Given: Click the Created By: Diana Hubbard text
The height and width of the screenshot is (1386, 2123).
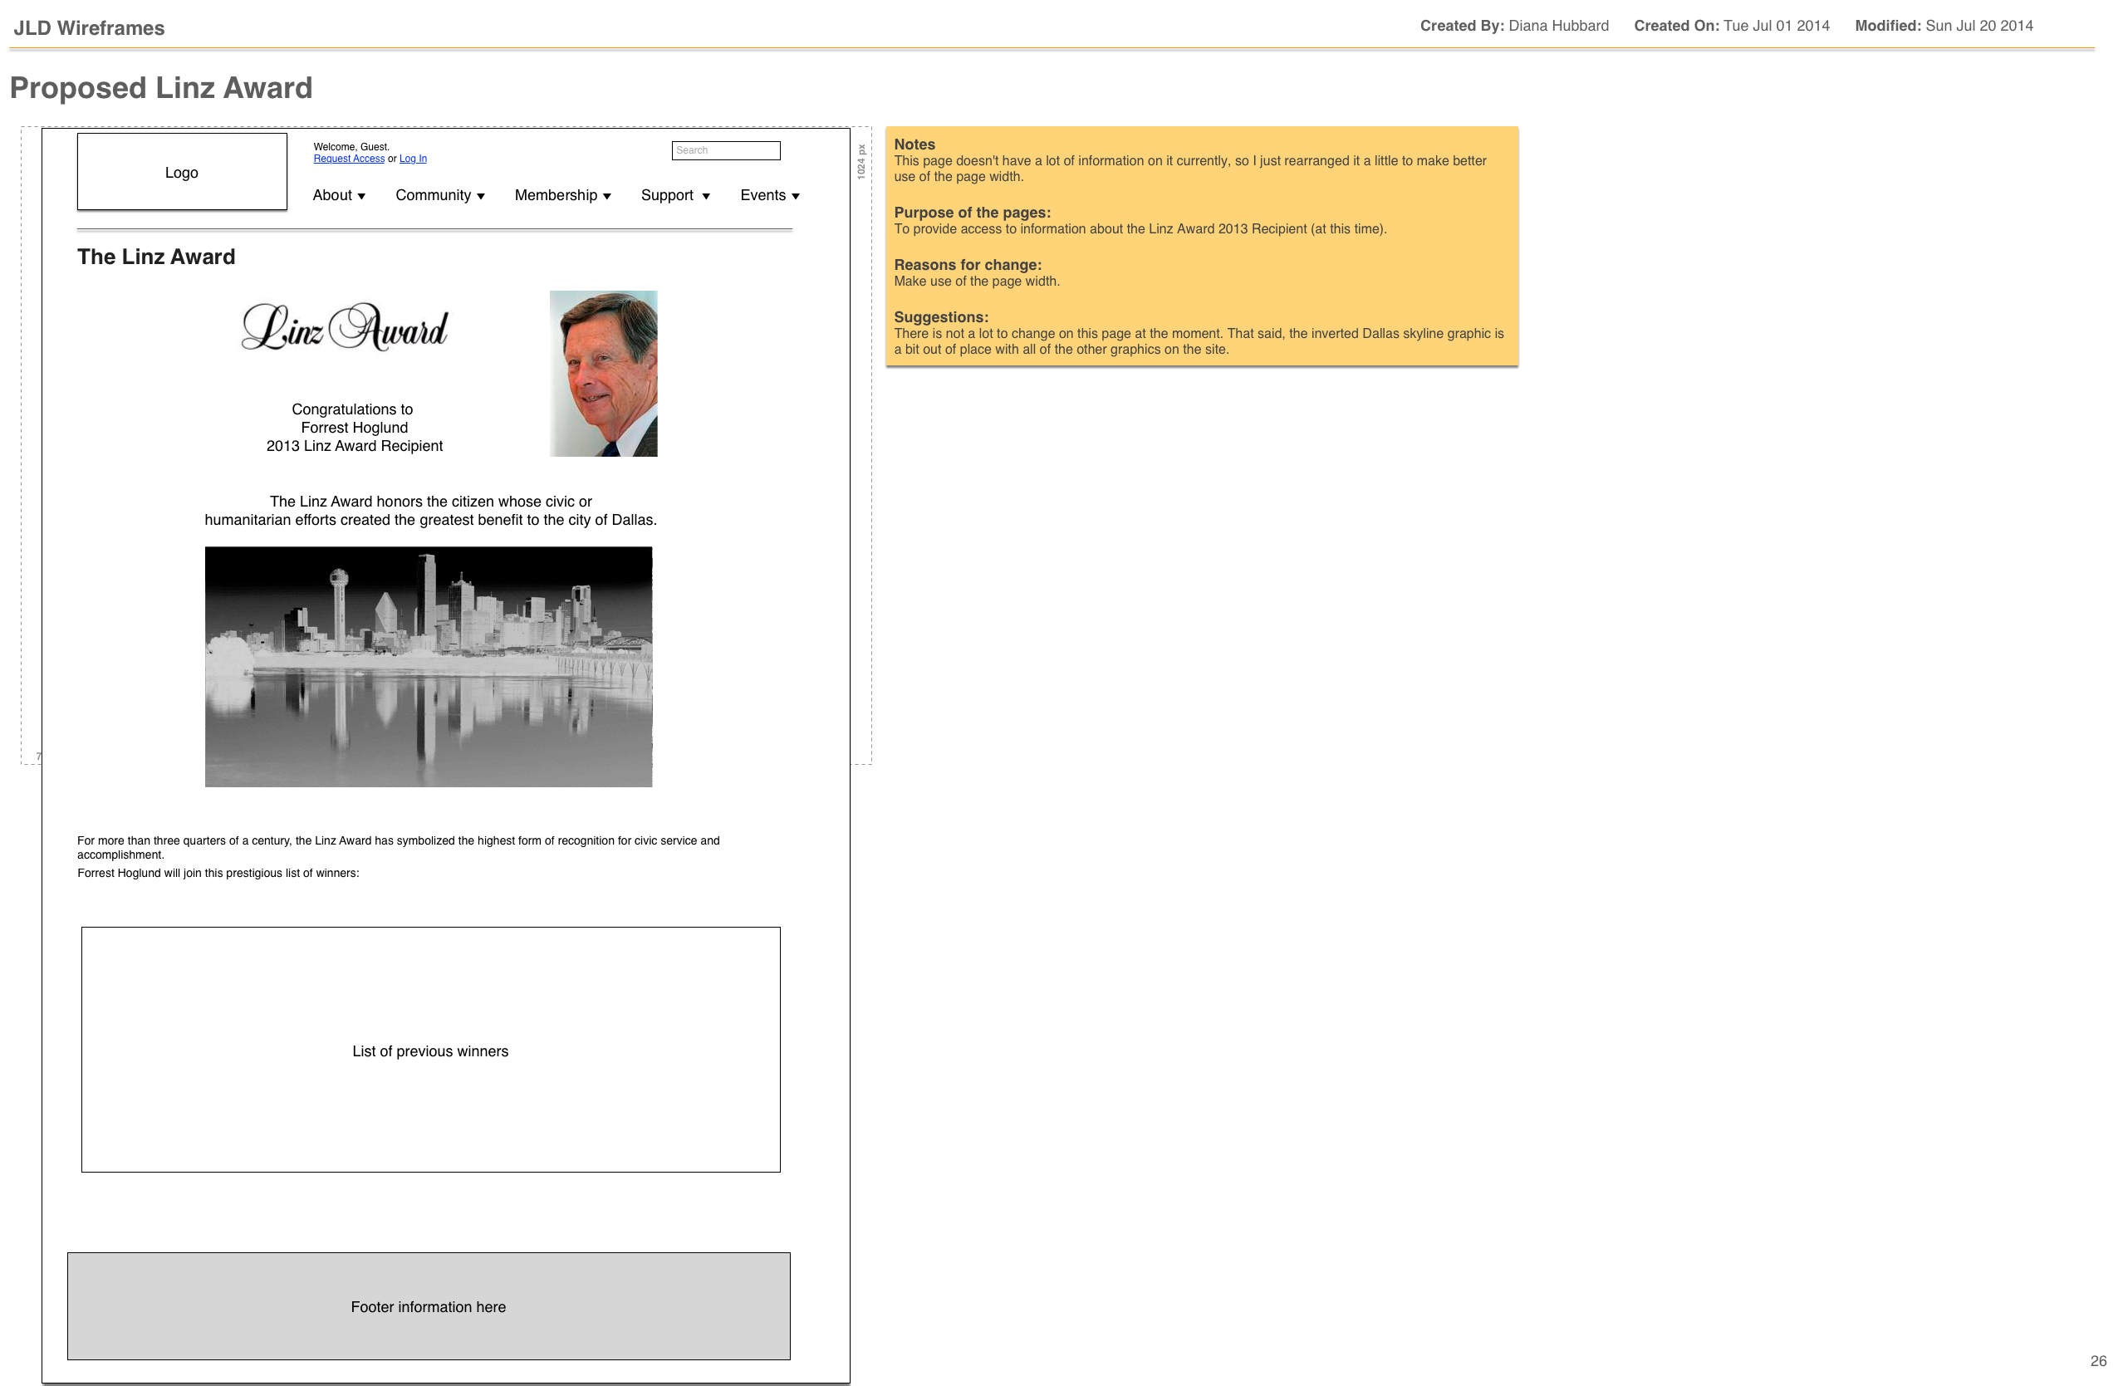Looking at the screenshot, I should (1513, 26).
